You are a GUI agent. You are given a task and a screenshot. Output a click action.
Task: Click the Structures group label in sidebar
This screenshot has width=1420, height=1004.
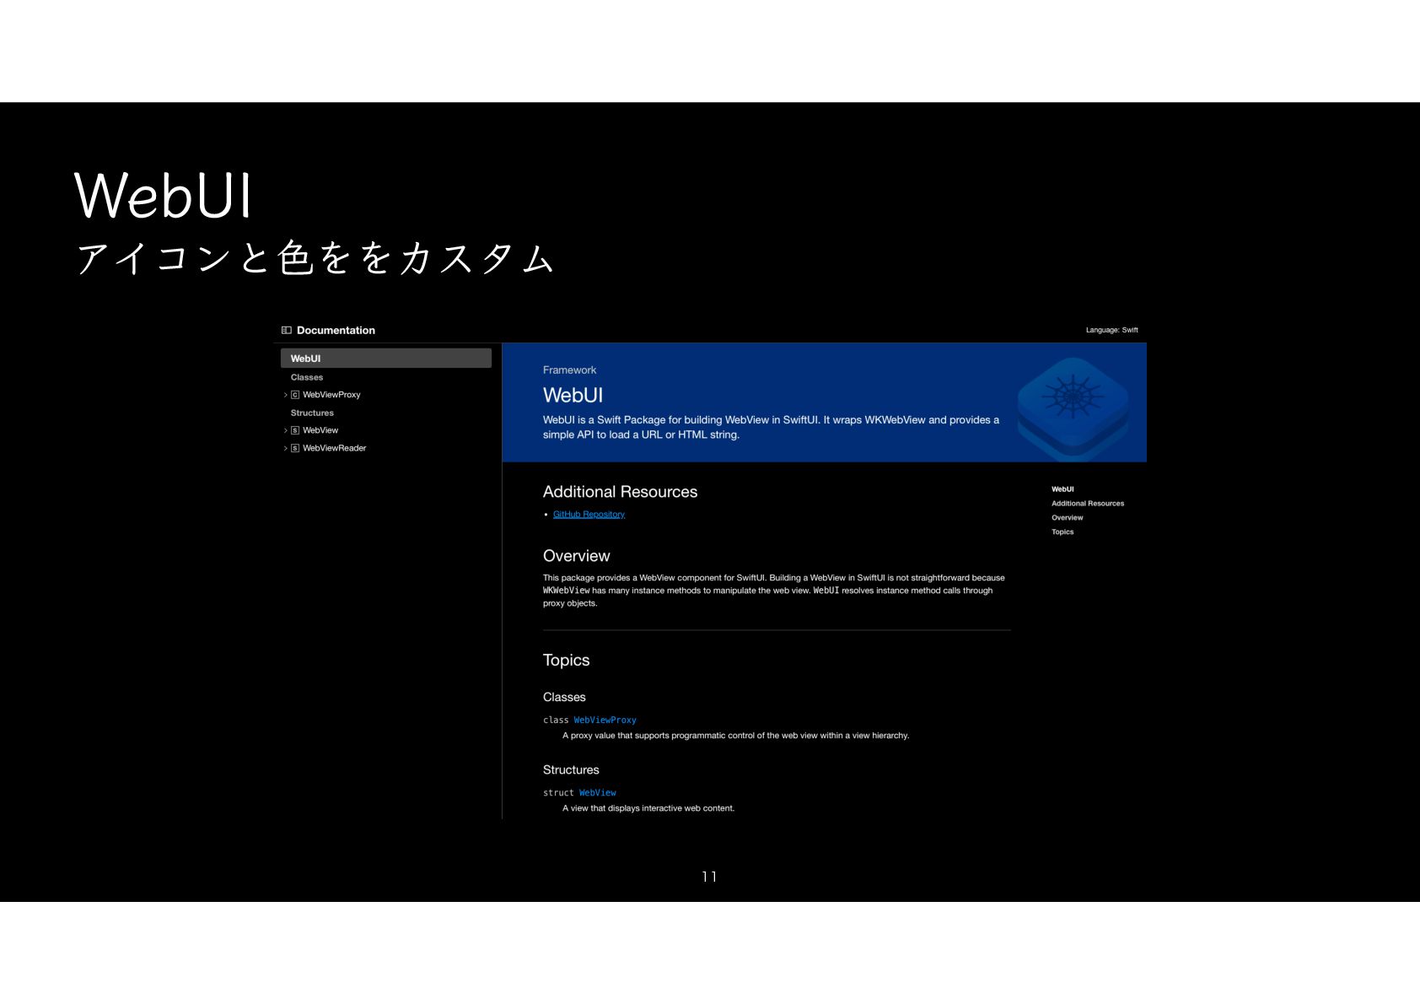pos(312,413)
